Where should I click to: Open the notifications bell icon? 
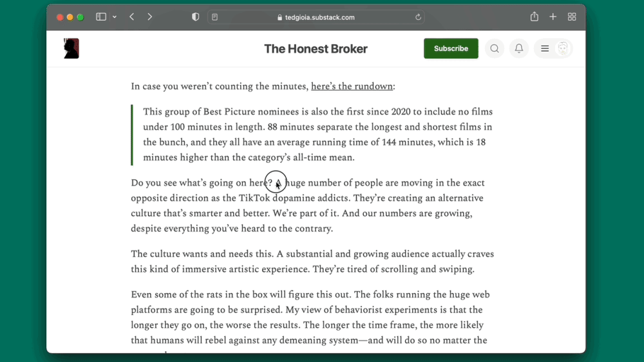519,48
